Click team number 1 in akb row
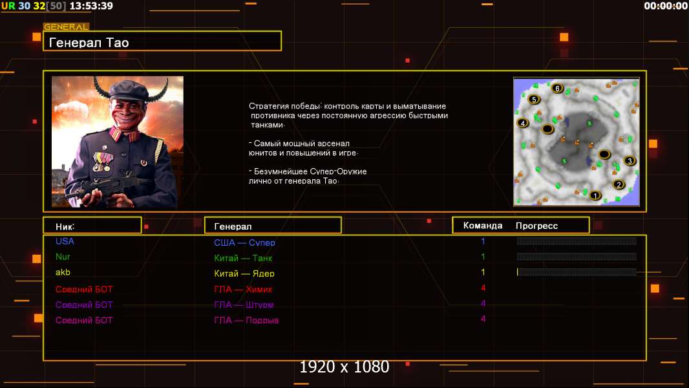Viewport: 689px width, 388px height. coord(483,272)
